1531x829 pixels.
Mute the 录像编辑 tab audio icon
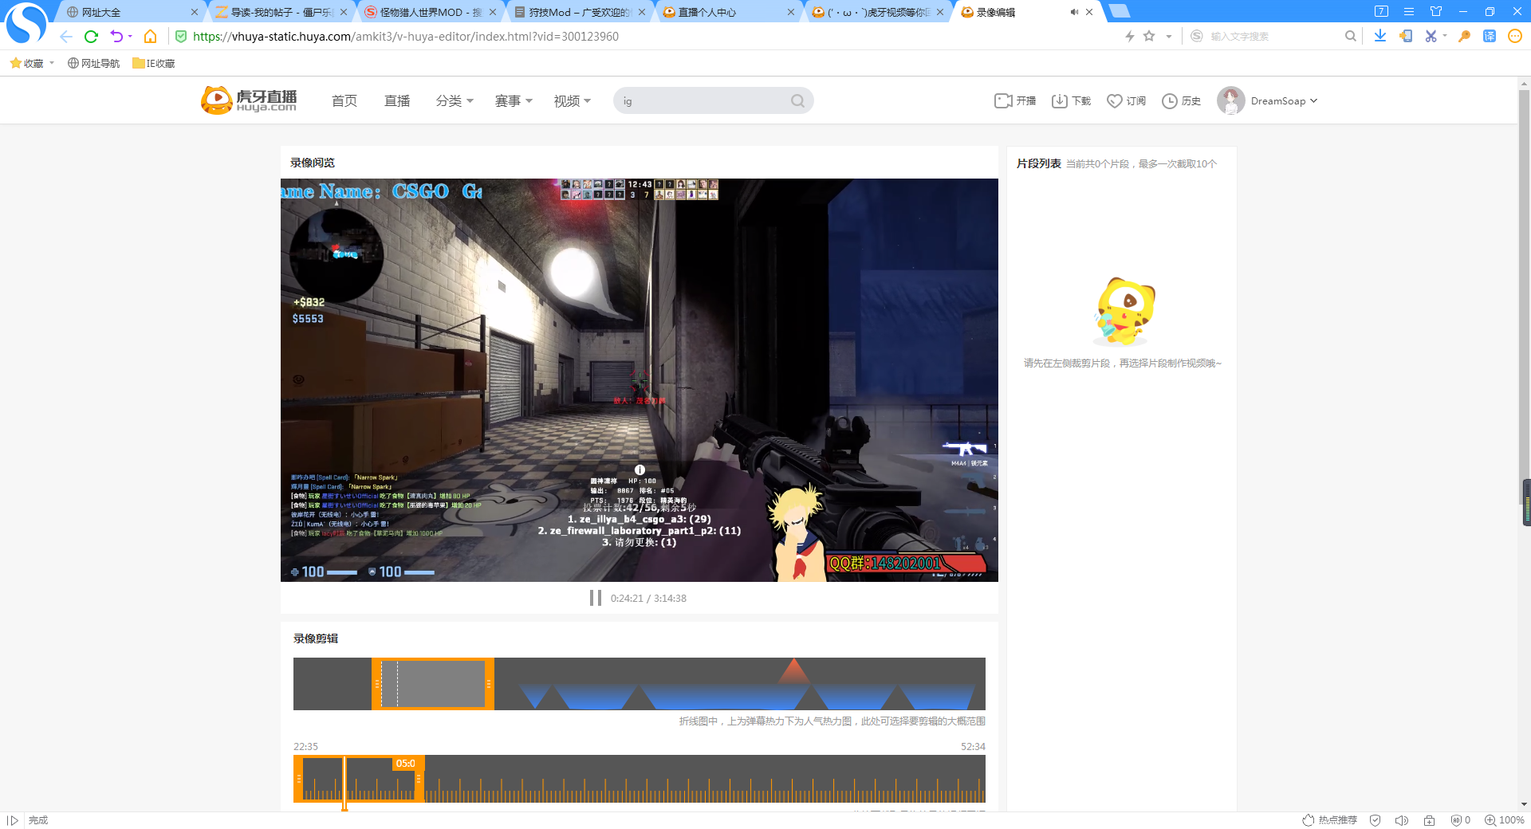click(x=1074, y=12)
